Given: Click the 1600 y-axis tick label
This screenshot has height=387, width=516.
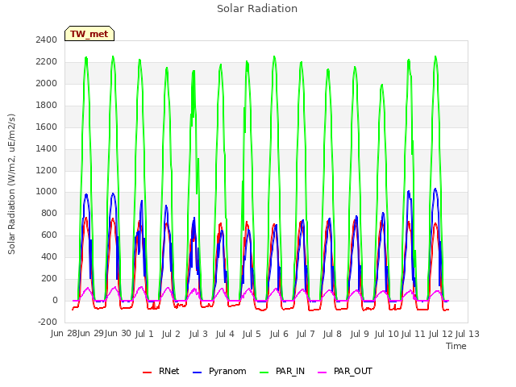Looking at the screenshot, I should pos(47,127).
